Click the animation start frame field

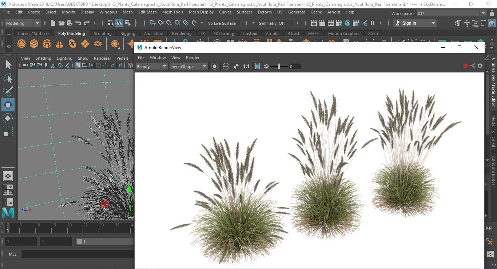point(21,241)
